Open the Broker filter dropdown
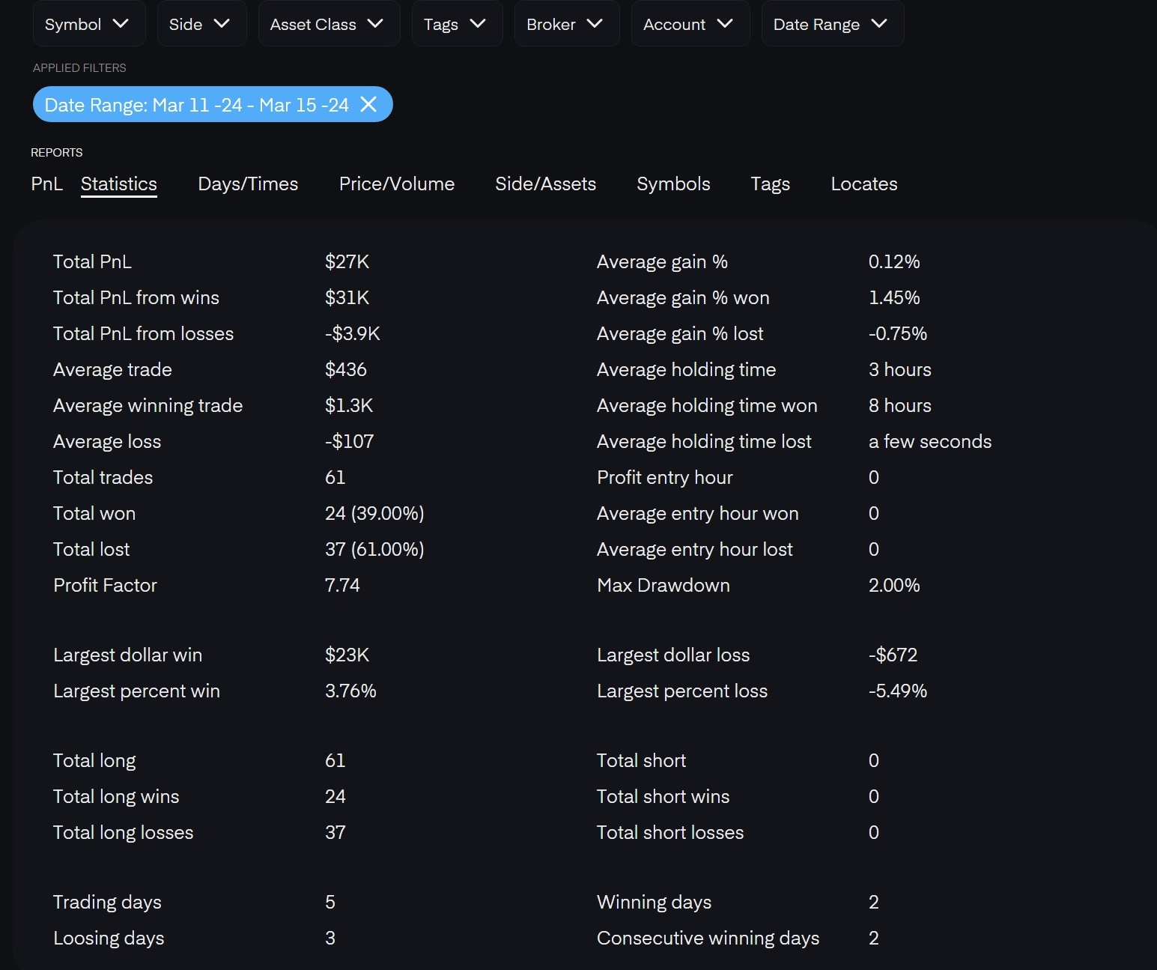Screen dimensions: 1157x970 coord(565,24)
